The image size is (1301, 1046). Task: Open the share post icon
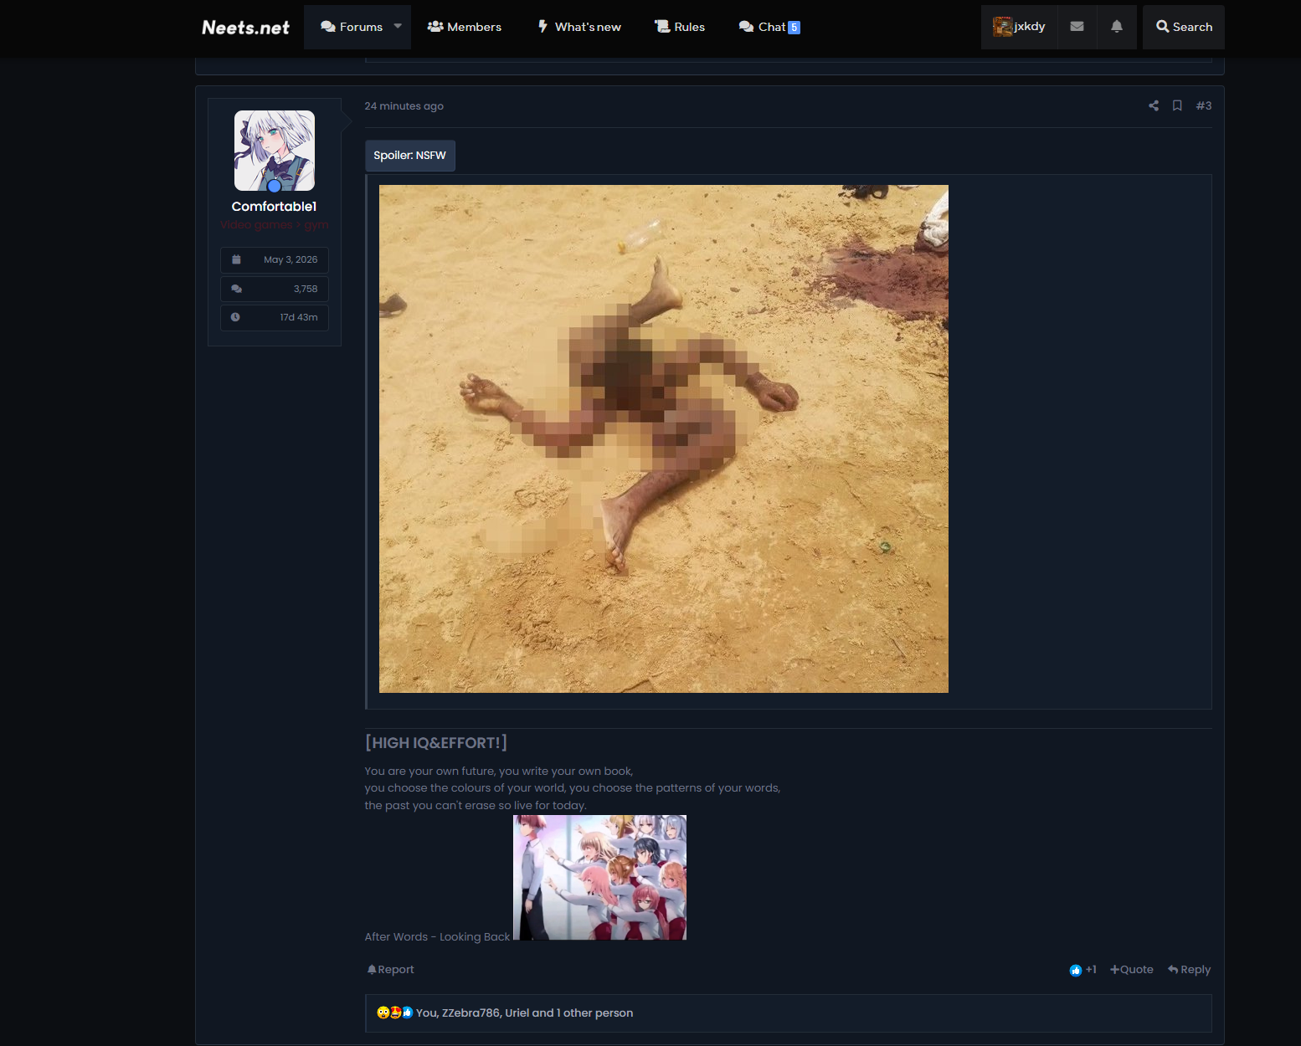pyautogui.click(x=1154, y=105)
